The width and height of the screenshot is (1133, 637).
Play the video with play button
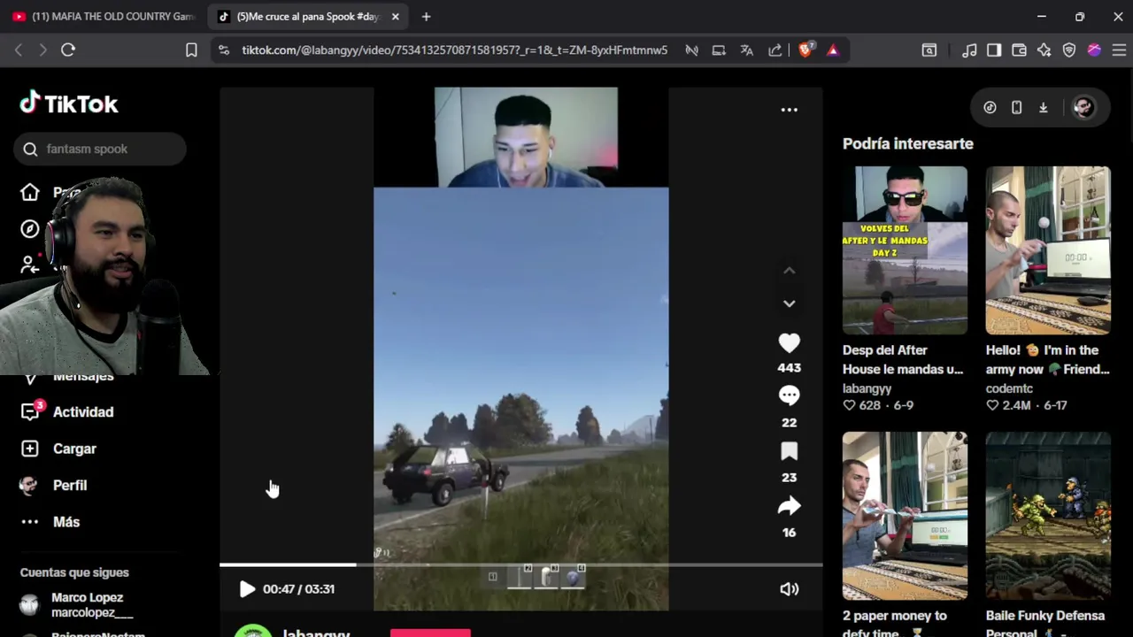(x=247, y=589)
